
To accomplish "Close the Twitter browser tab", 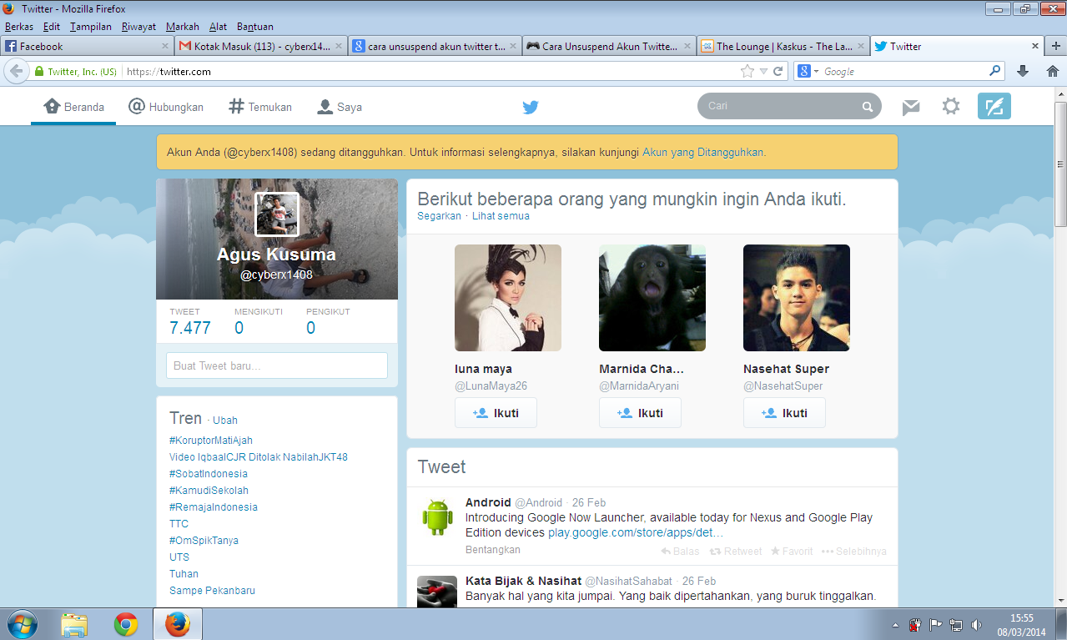I will (x=1035, y=47).
